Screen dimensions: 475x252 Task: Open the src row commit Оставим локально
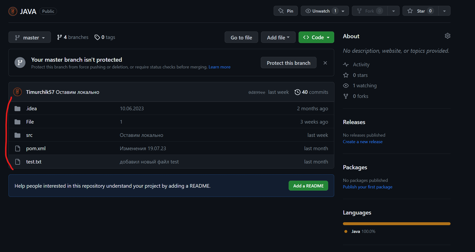coord(141,135)
